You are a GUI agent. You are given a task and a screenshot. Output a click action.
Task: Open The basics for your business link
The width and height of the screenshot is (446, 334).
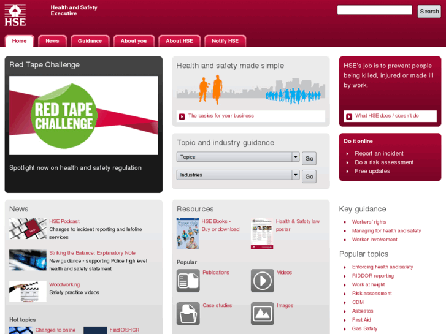221,116
